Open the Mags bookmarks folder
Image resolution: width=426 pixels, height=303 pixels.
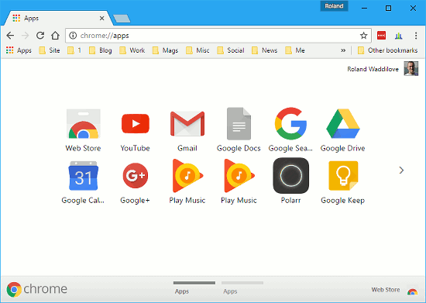click(x=165, y=50)
